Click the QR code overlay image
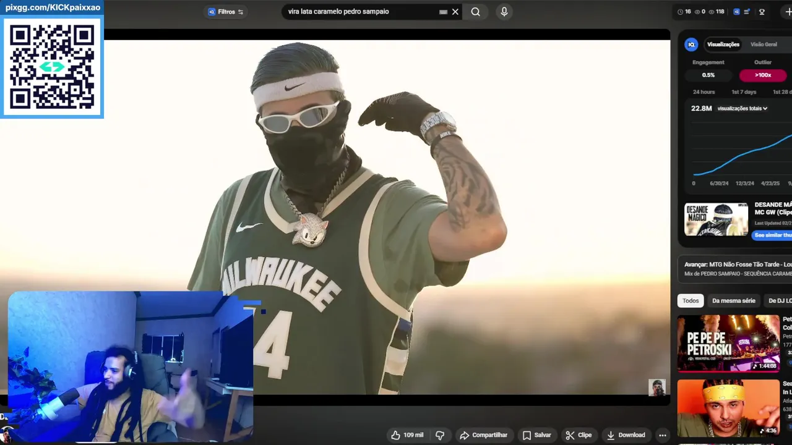Screen dimensions: 792x445 (x=52, y=67)
